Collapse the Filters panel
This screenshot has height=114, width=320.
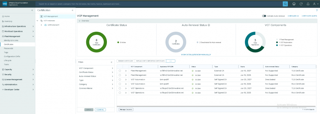pyautogui.click(x=112, y=62)
